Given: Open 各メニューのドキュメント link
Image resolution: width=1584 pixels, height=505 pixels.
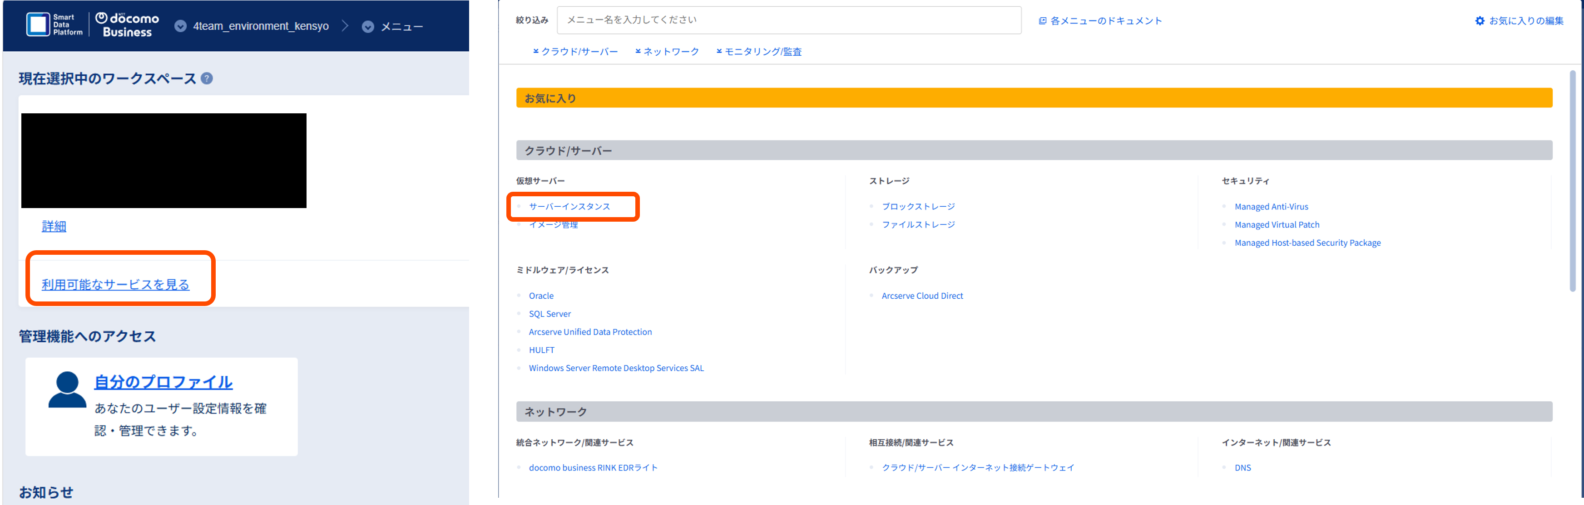Looking at the screenshot, I should pos(1106,21).
